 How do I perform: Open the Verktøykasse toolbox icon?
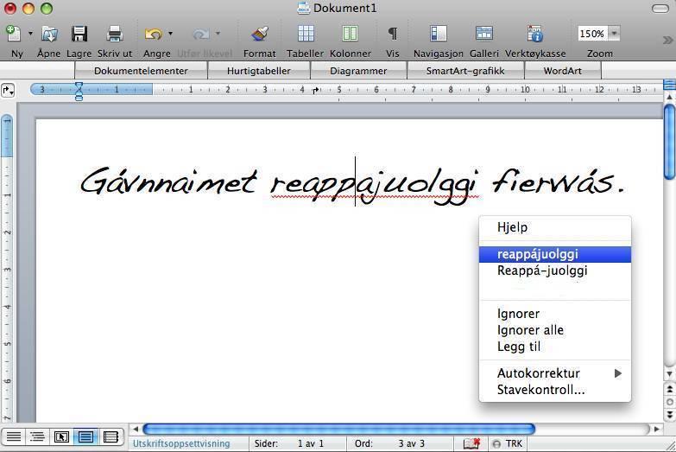535,34
